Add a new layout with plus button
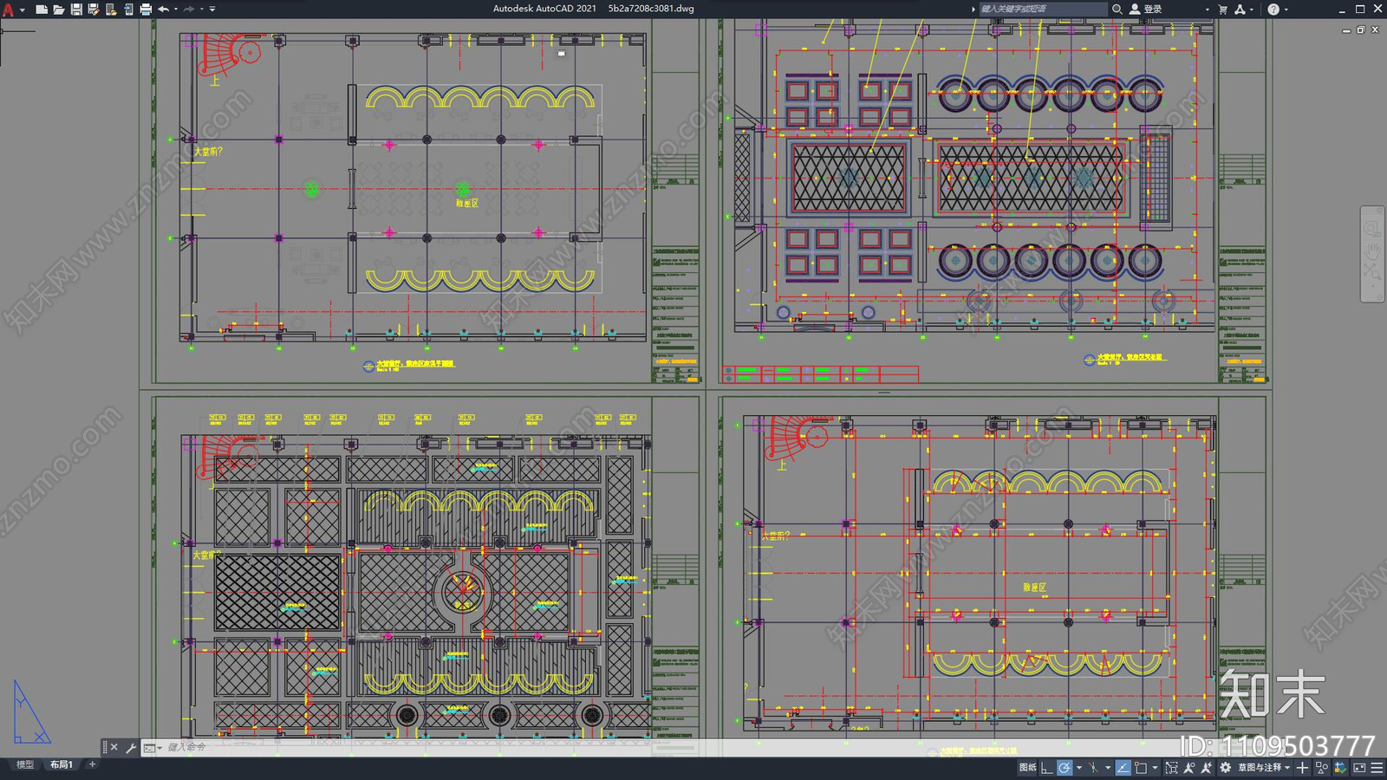This screenshot has height=780, width=1387. coord(93,764)
